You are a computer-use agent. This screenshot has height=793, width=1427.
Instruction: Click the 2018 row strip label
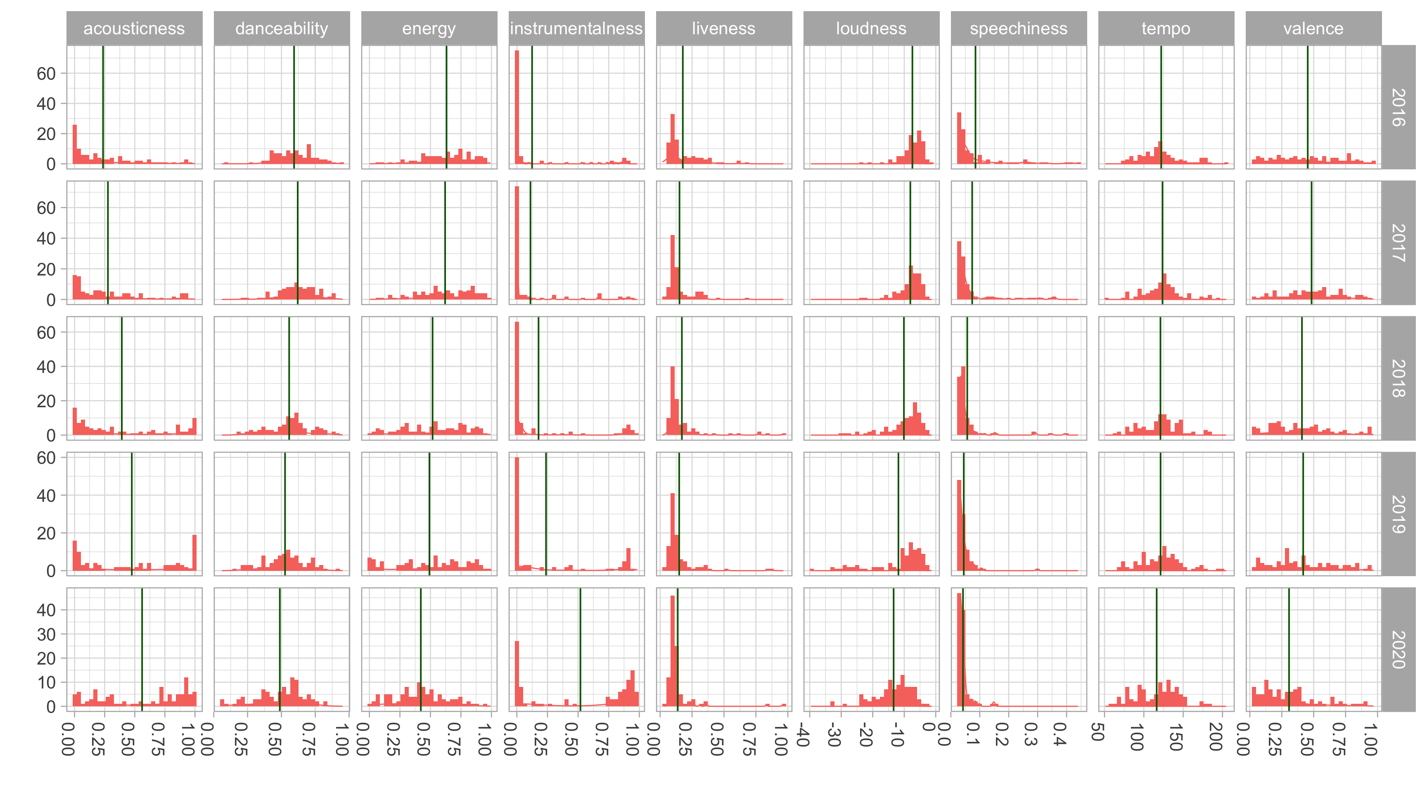pyautogui.click(x=1398, y=378)
